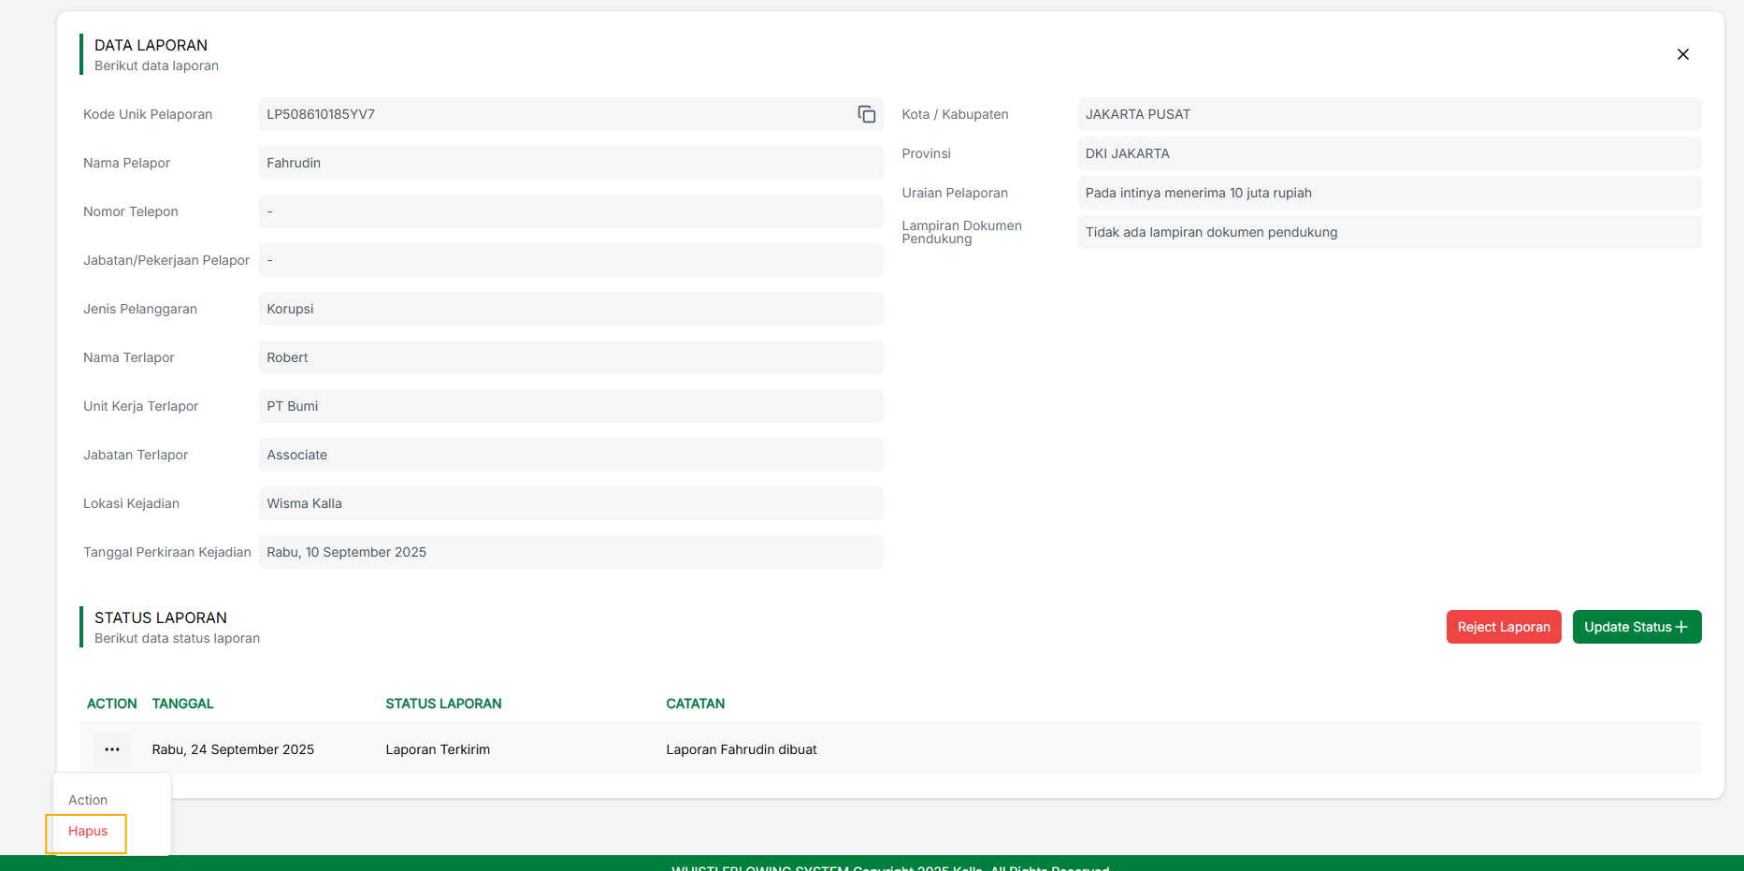Open the ellipsis action menu in status table
The height and width of the screenshot is (871, 1744).
[111, 748]
